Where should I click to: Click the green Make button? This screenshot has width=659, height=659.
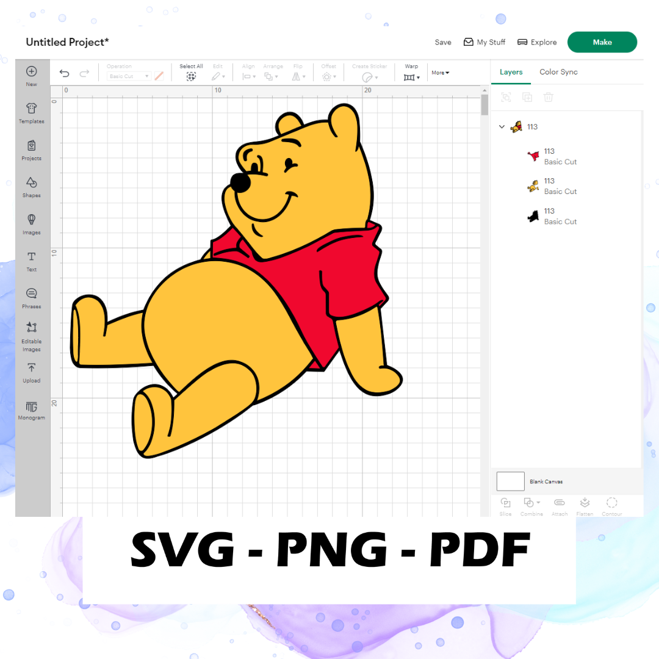pyautogui.click(x=602, y=42)
